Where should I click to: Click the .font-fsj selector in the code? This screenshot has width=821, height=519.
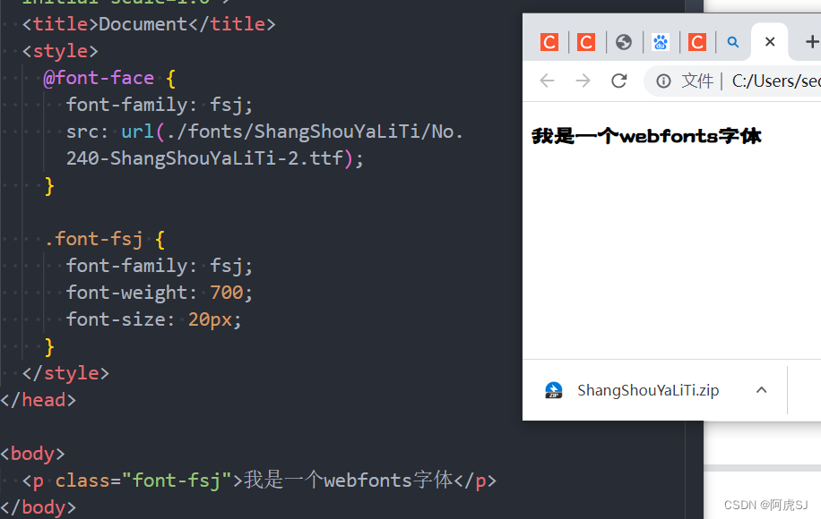tap(94, 239)
